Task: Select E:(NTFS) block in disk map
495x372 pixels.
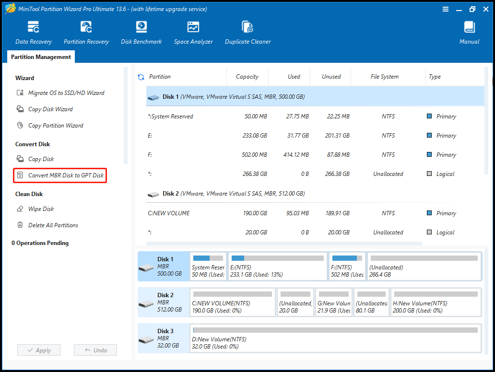Action: [x=278, y=267]
